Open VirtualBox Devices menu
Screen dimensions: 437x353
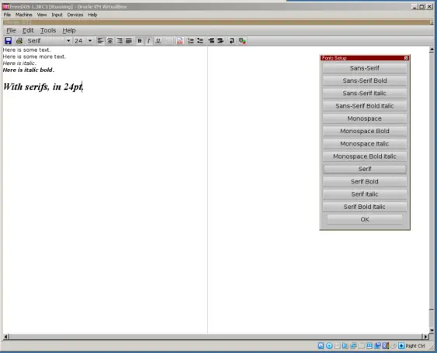75,15
